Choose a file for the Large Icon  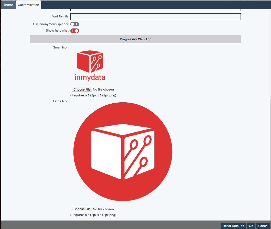click(82, 209)
